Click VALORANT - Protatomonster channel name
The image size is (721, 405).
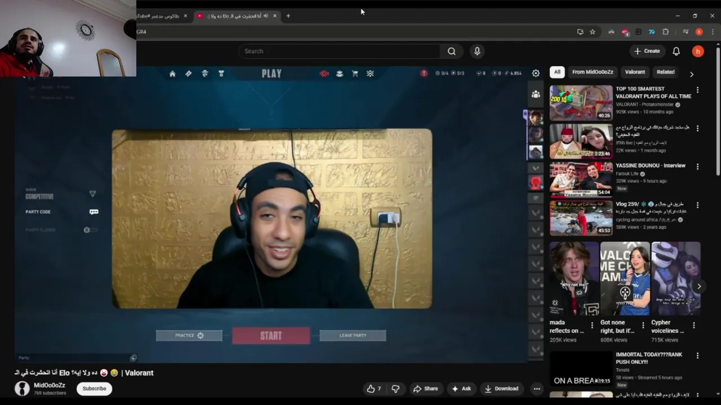[x=645, y=105]
